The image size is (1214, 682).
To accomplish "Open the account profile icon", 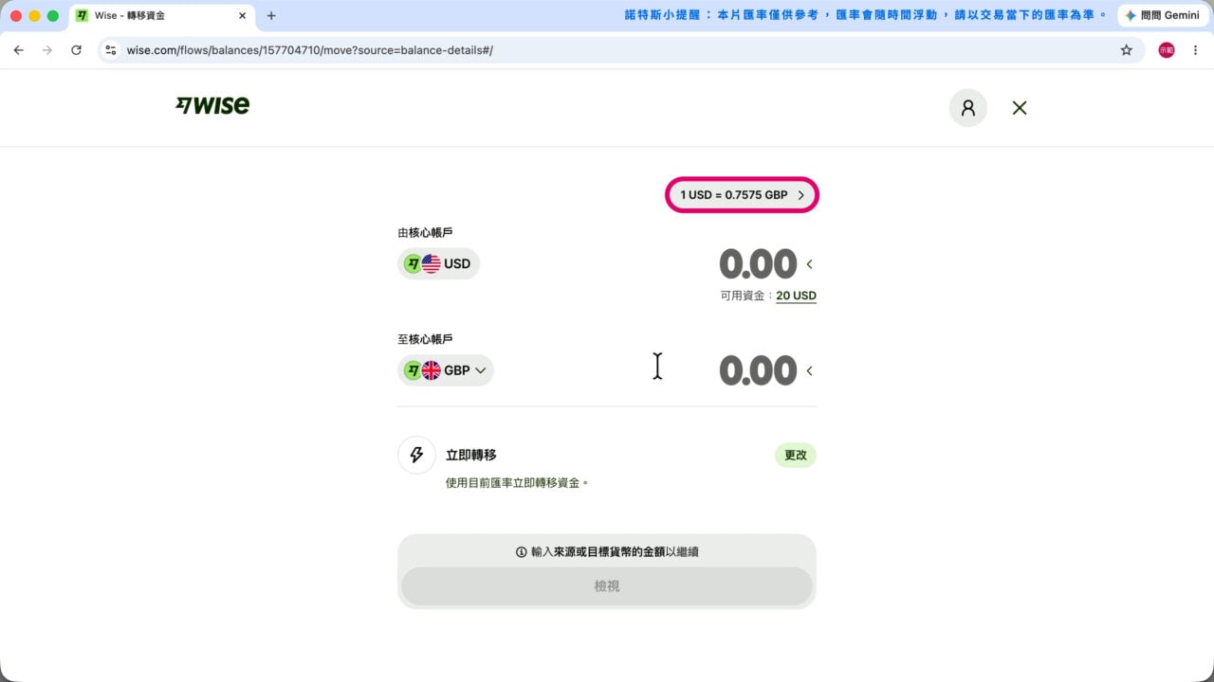I will coord(968,108).
